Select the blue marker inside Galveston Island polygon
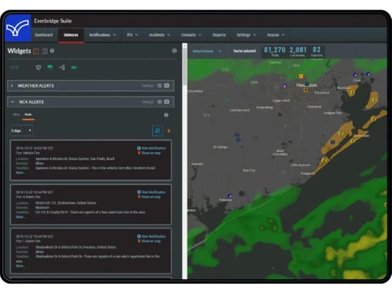This screenshot has height=294, width=392. 332,142
